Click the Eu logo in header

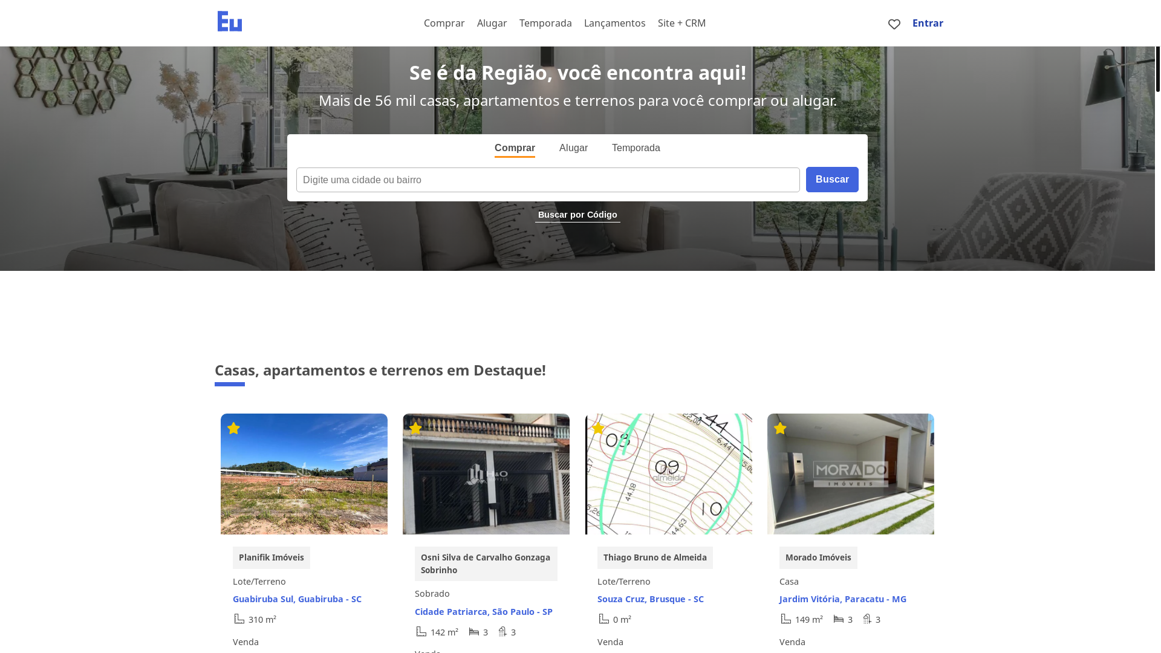[x=230, y=21]
